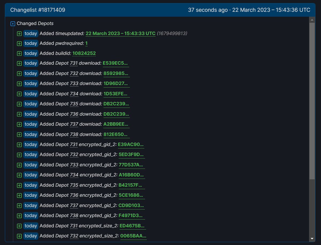Open depot 731 link in encrypted_size_2 row
The height and width of the screenshot is (245, 321).
(x=74, y=226)
